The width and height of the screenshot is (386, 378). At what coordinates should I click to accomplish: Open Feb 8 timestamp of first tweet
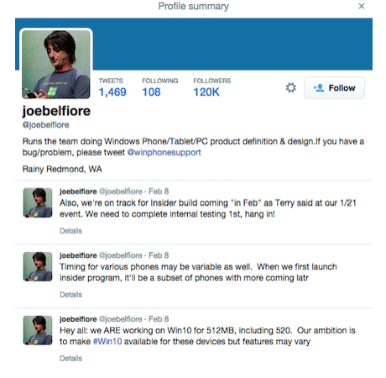(x=159, y=192)
